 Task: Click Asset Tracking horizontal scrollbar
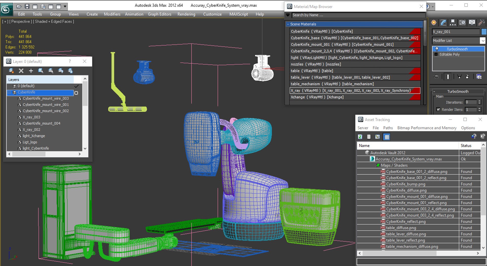[x=419, y=253]
